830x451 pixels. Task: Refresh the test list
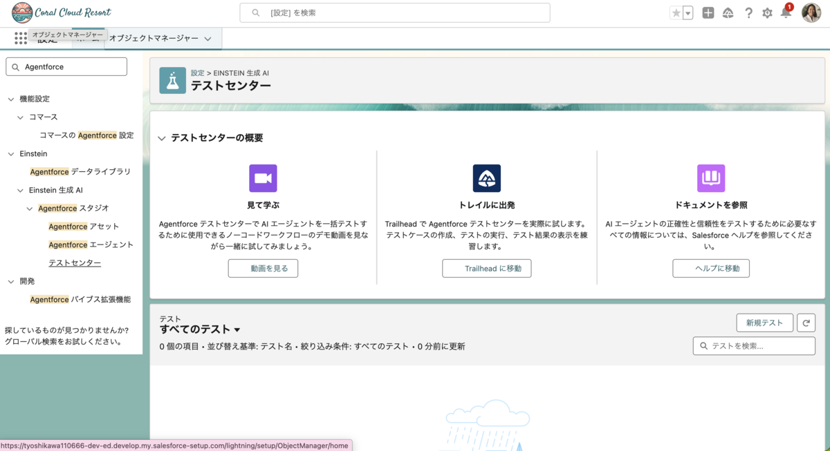click(x=806, y=323)
